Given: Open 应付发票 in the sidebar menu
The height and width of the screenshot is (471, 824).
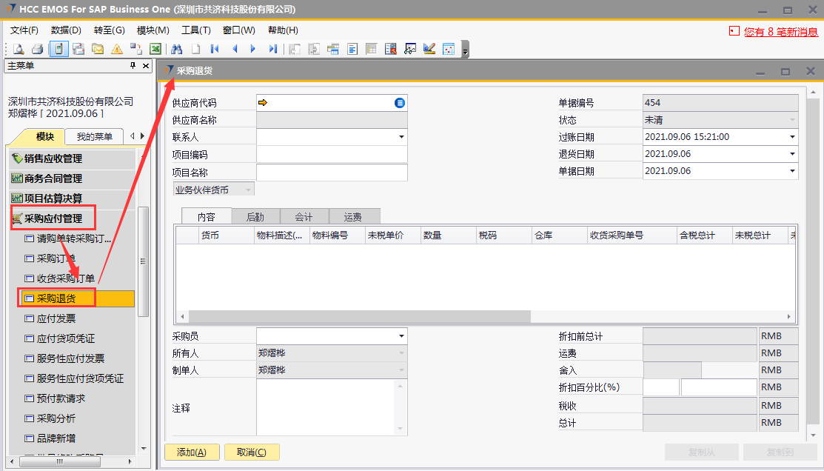Looking at the screenshot, I should tap(56, 318).
